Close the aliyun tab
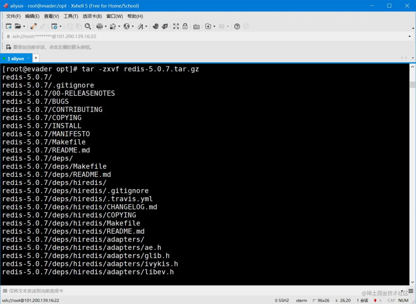 (x=28, y=58)
